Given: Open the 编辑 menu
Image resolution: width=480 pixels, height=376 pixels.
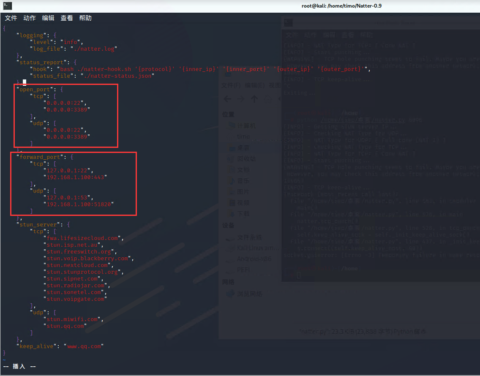Looking at the screenshot, I should click(48, 18).
